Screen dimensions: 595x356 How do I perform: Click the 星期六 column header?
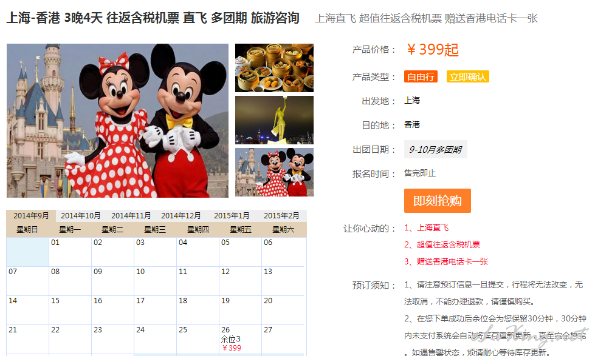coord(283,229)
